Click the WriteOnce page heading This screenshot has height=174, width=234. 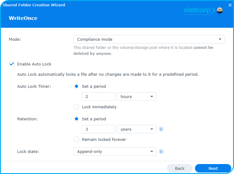(x=23, y=18)
